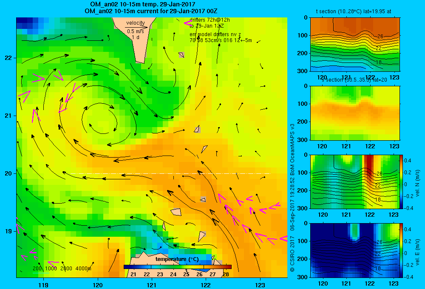The image size is (425, 289).
Task: Click the 's section (33.5..35.5)' title
Action: coord(355,80)
